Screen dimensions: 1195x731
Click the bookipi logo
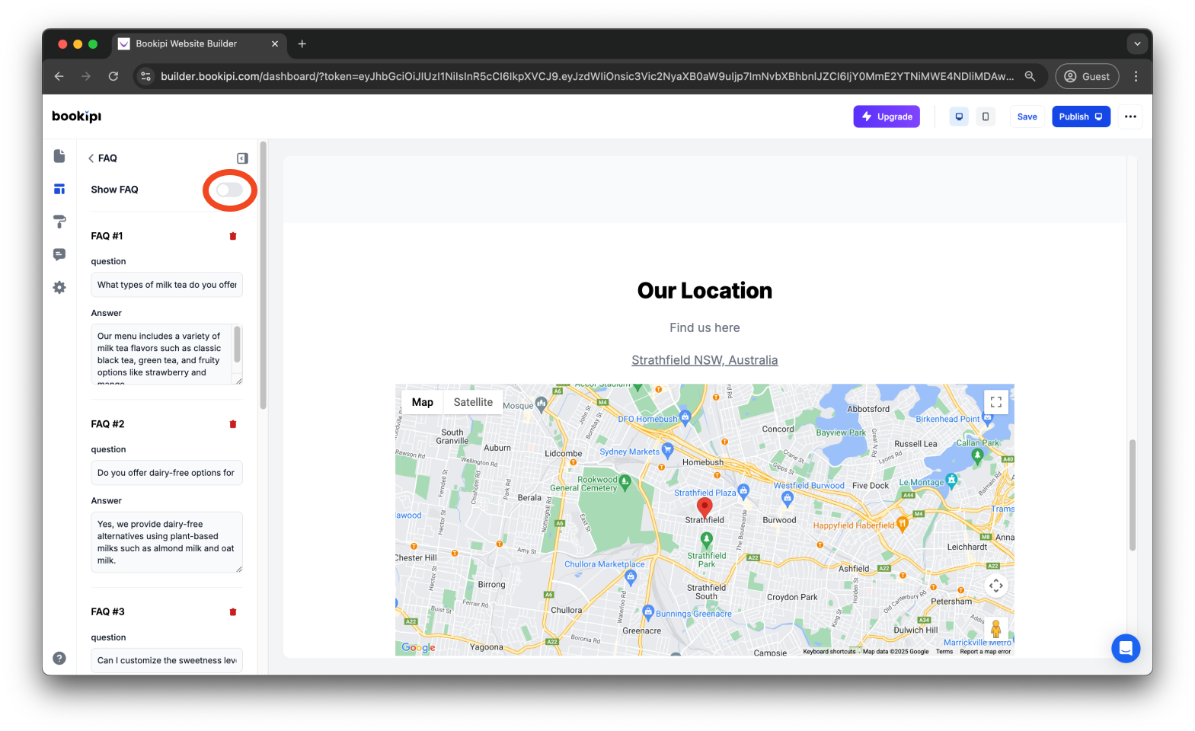76,117
